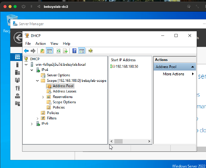Click the yellow star toolbar icon
The image size is (206, 168).
(x=90, y=51)
